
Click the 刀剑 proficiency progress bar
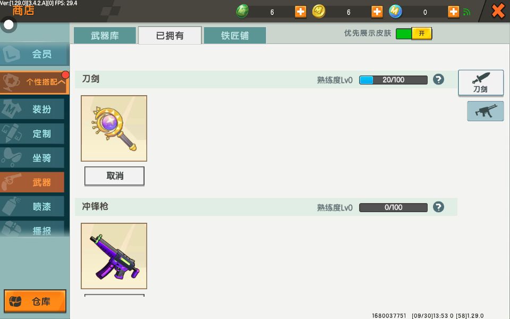tap(393, 80)
